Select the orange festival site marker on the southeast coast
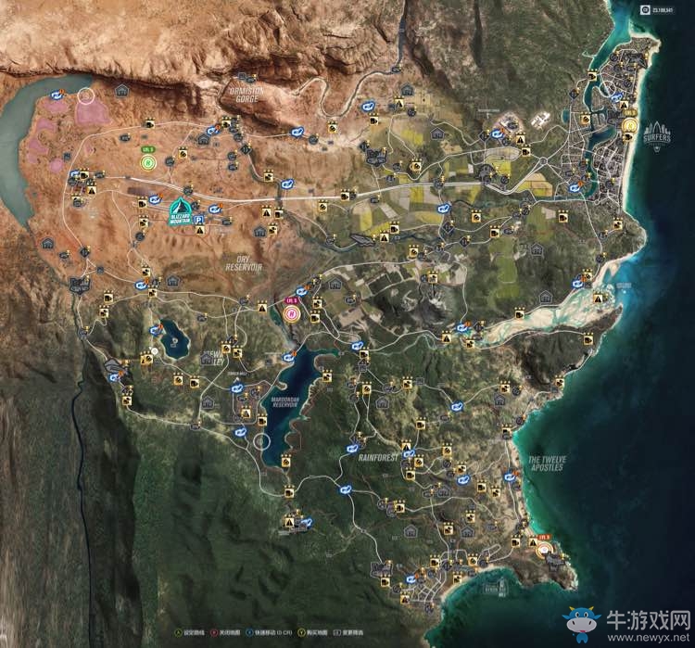The image size is (695, 648). (544, 550)
